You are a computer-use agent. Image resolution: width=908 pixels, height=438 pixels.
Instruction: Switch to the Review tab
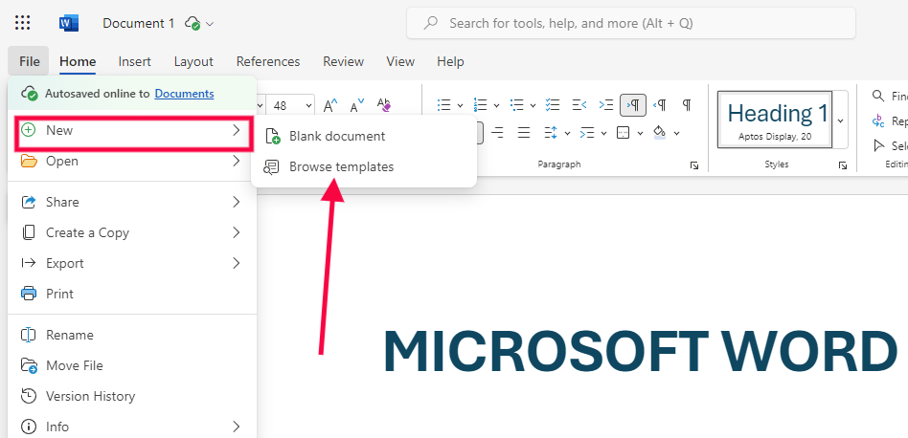tap(344, 61)
